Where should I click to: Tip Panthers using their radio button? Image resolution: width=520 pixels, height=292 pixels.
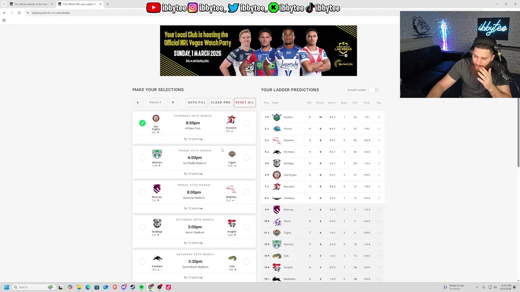(142, 262)
